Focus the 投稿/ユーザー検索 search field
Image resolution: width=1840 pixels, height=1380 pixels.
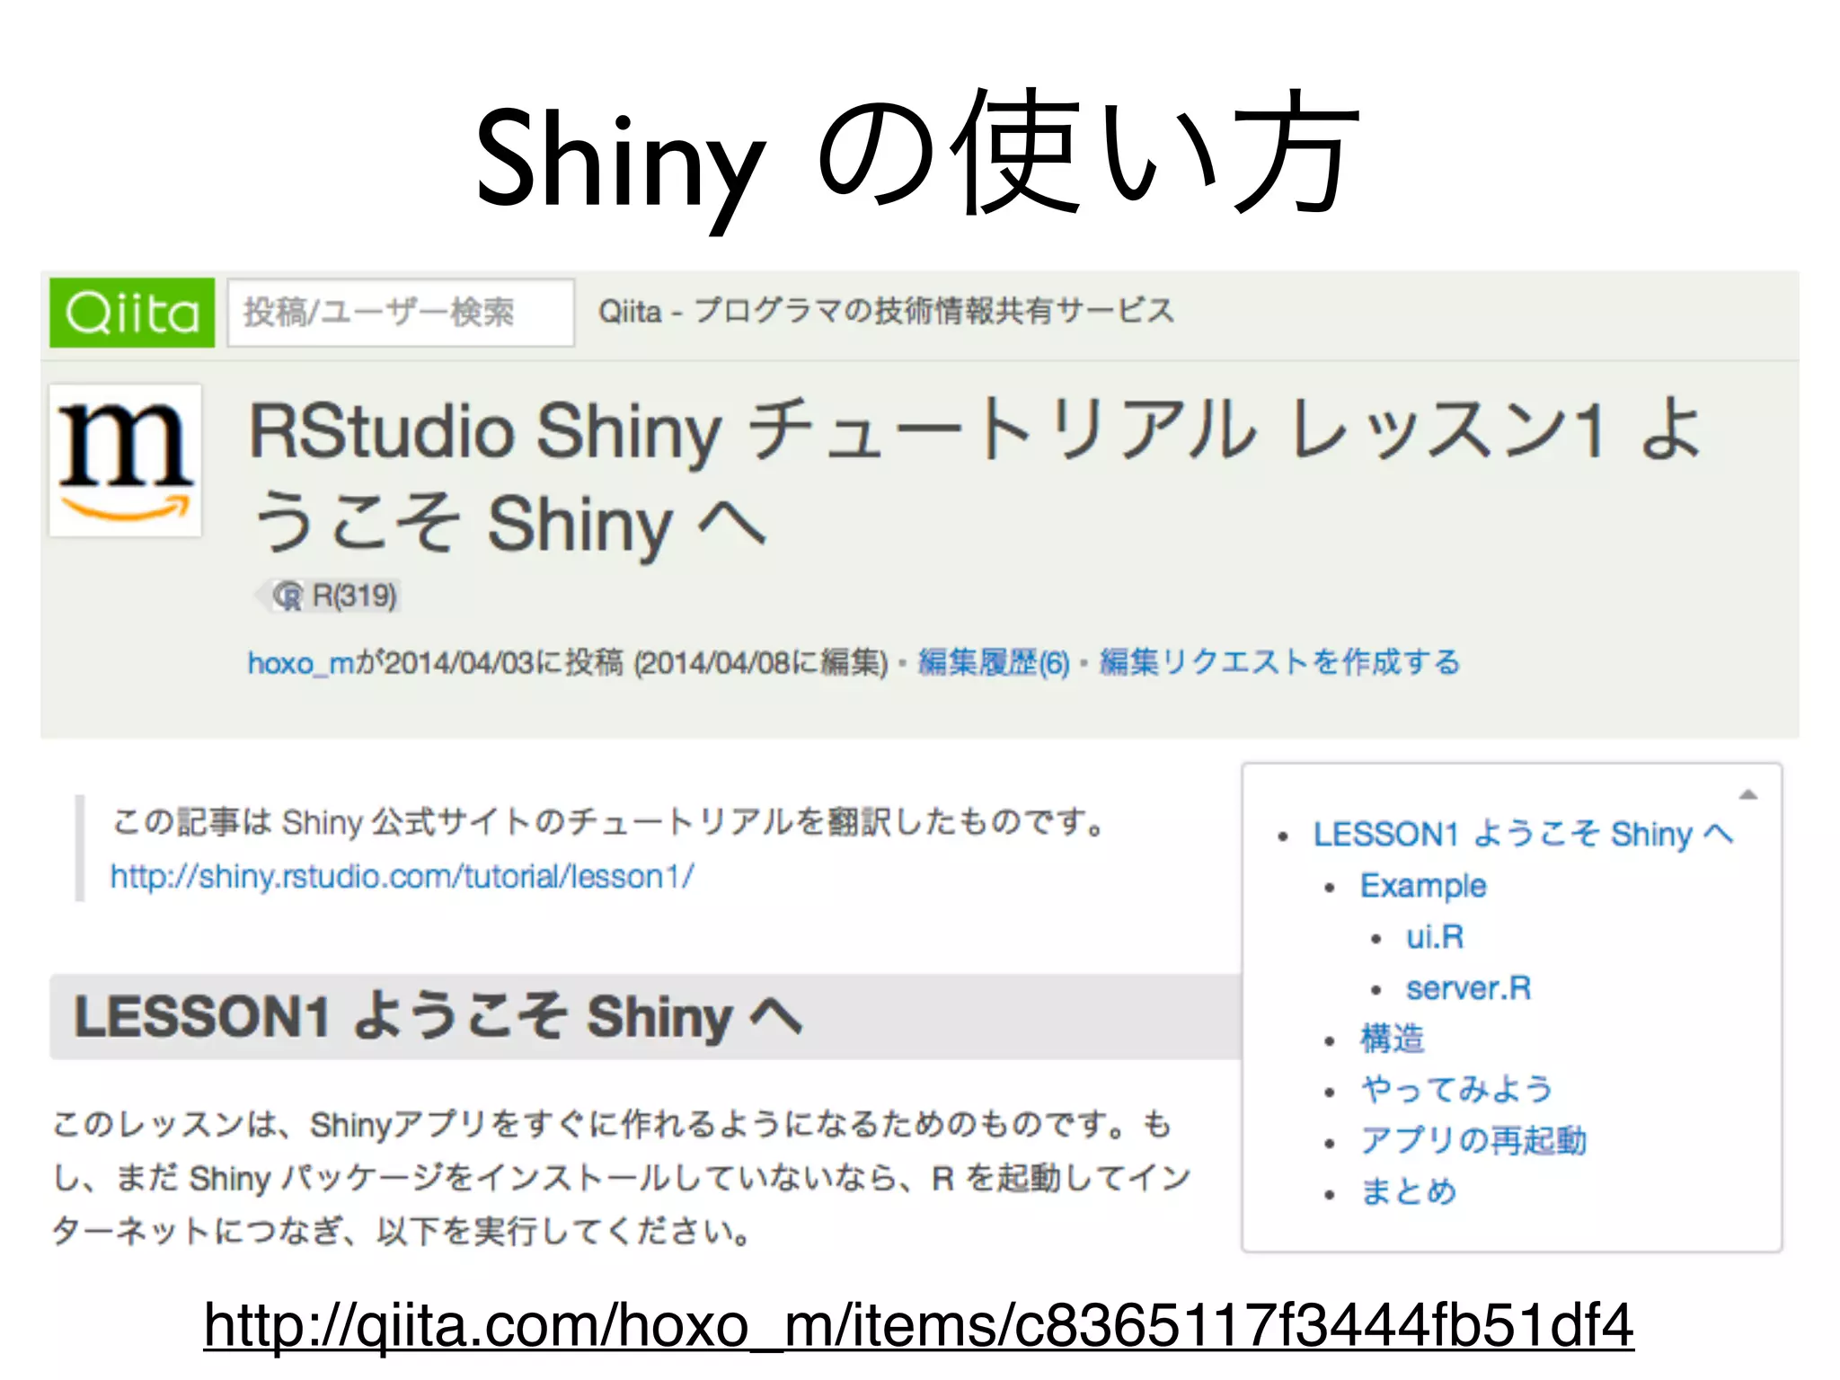pyautogui.click(x=401, y=313)
